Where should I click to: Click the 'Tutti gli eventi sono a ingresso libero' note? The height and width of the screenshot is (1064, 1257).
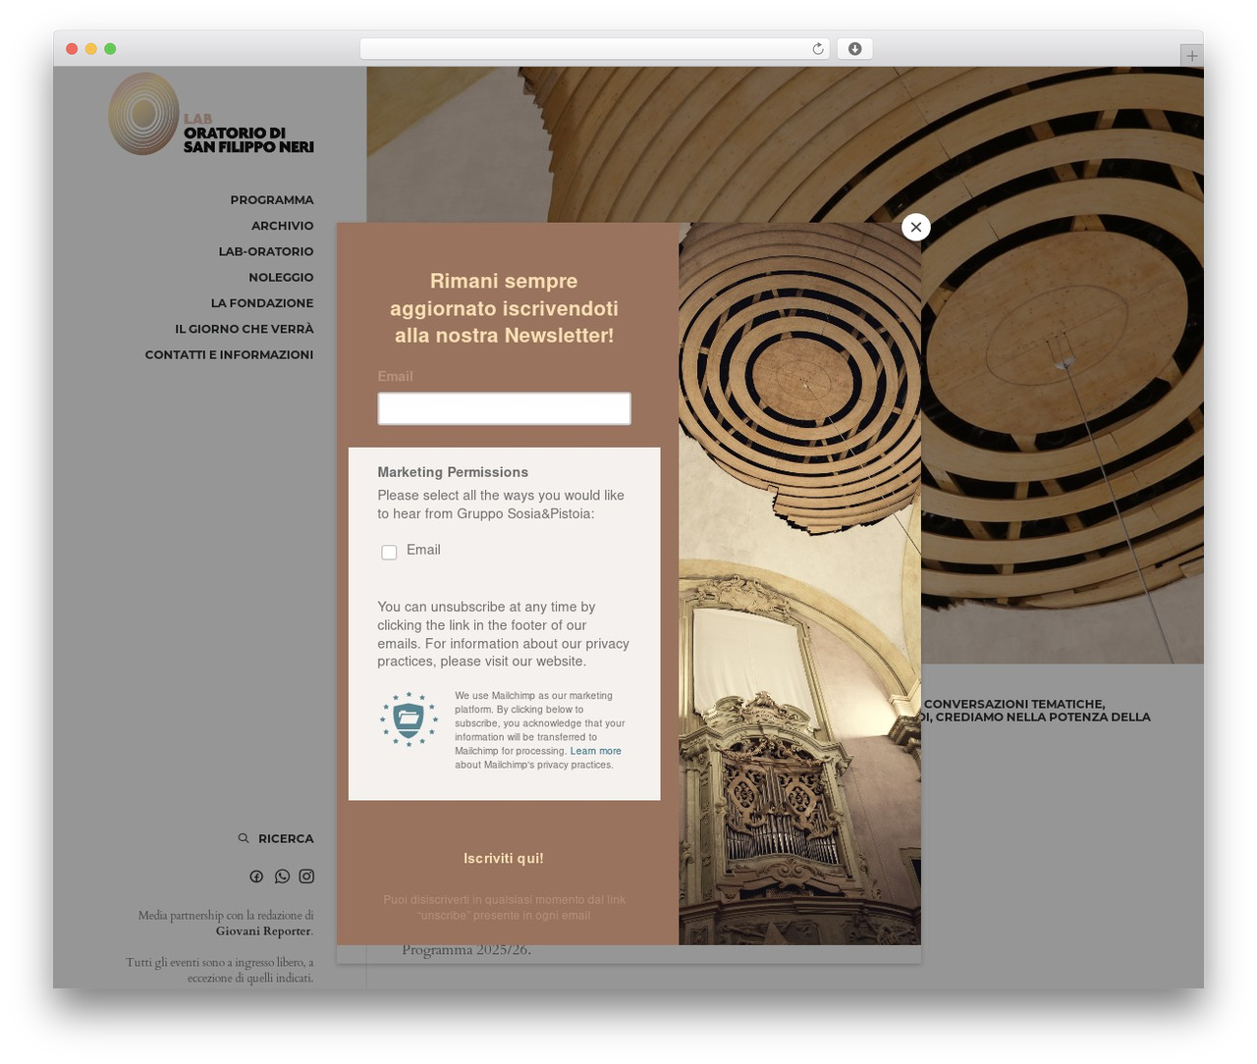pos(220,970)
